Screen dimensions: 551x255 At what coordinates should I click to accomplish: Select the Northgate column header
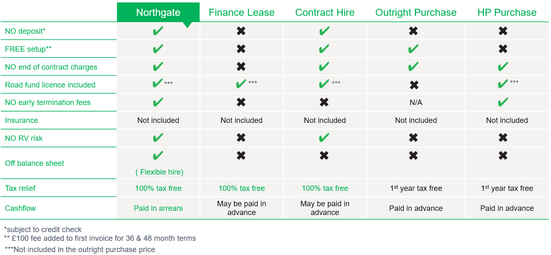[x=158, y=12]
